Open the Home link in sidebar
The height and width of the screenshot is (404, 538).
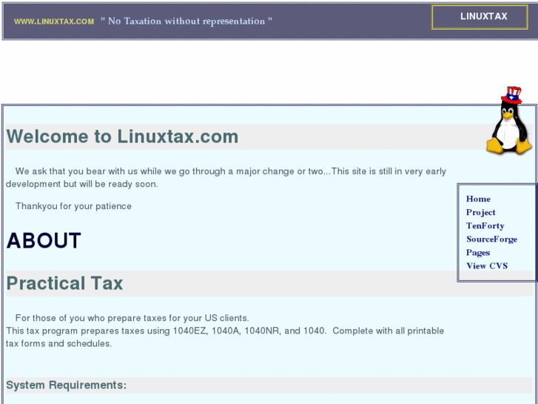(478, 199)
